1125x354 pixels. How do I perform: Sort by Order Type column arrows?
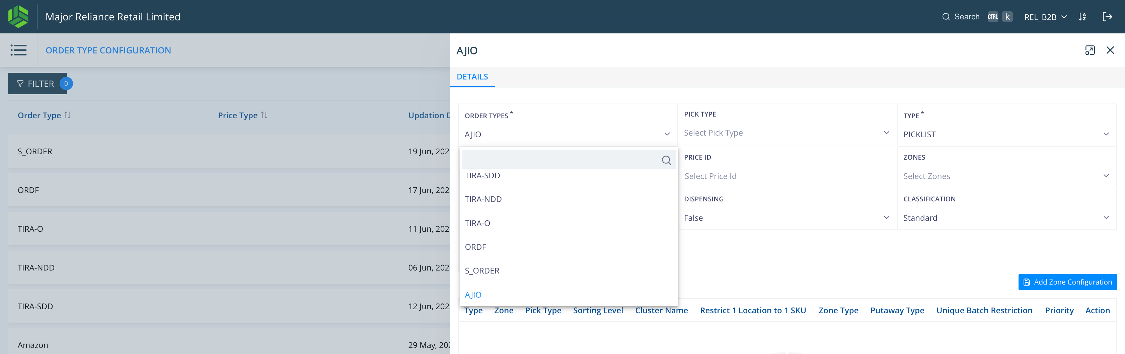pyautogui.click(x=67, y=115)
